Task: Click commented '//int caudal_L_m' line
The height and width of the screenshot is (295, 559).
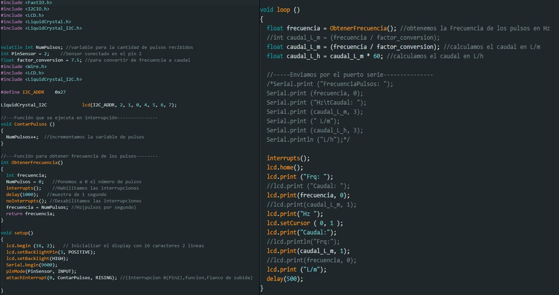Action: [x=353, y=37]
